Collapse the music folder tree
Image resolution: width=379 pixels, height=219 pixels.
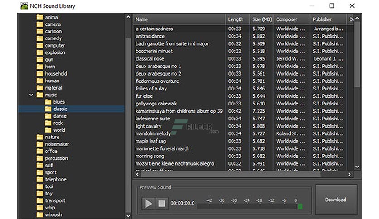point(31,95)
